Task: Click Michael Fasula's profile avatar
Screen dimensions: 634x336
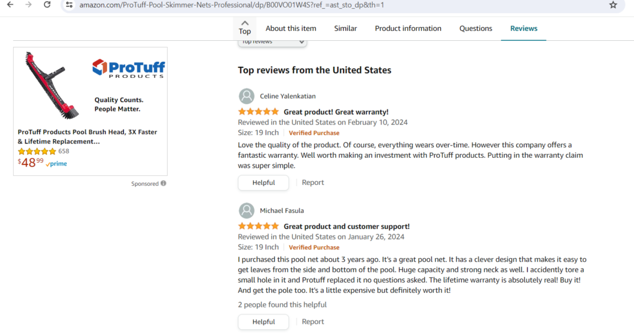Action: (x=246, y=210)
